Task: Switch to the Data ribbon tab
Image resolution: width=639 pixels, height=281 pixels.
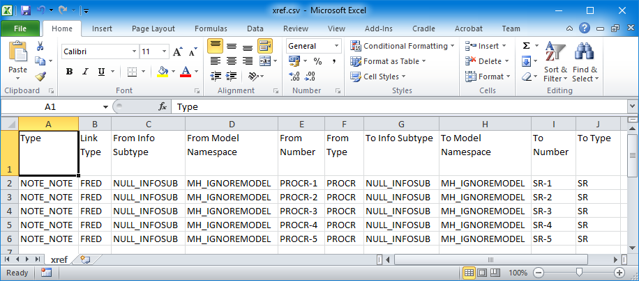Action: click(x=255, y=29)
